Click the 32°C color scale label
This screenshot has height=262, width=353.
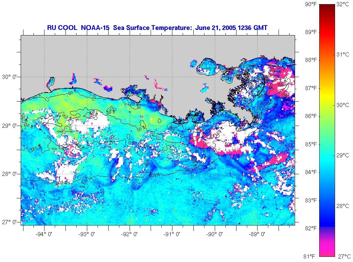tap(343, 4)
